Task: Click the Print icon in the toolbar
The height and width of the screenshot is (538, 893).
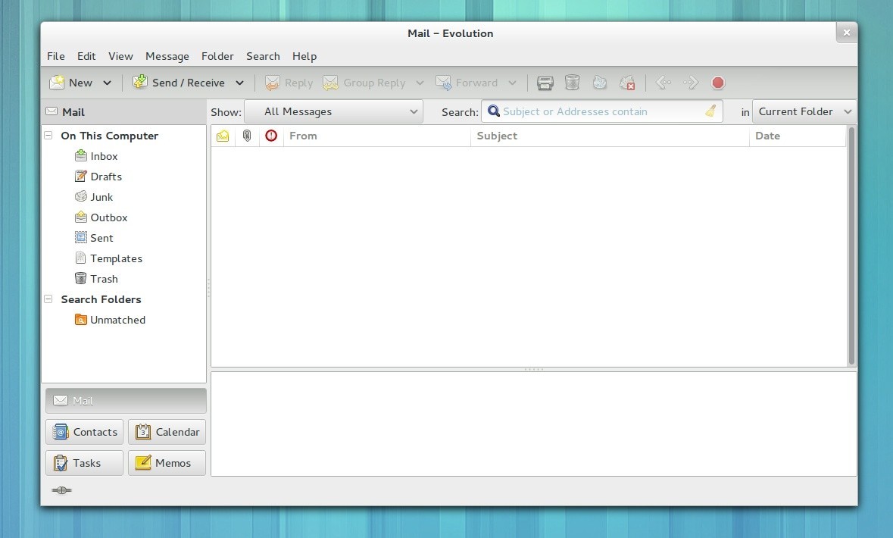Action: [545, 83]
